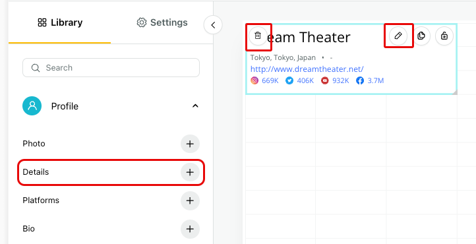476x244 pixels.
Task: Collapse the Profile section chevron
Action: pos(195,106)
